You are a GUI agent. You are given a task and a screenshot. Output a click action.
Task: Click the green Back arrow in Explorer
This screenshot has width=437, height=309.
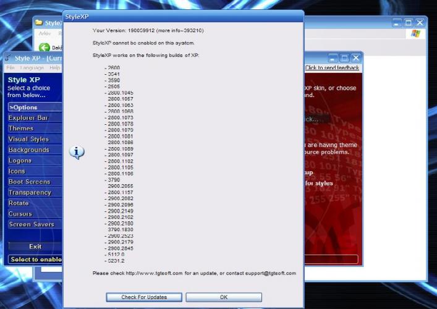point(45,48)
